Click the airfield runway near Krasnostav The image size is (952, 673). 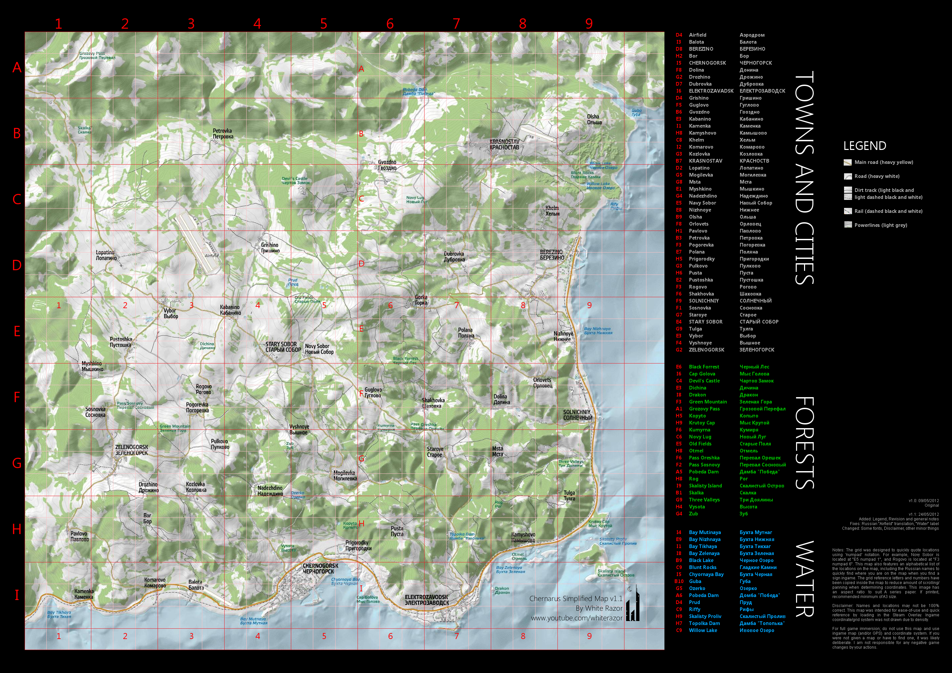[x=537, y=134]
